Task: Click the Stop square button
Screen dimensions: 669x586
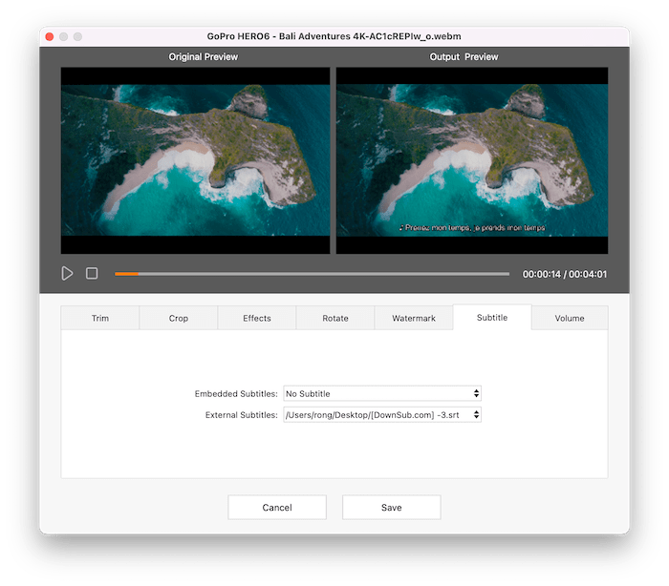Action: pos(92,273)
